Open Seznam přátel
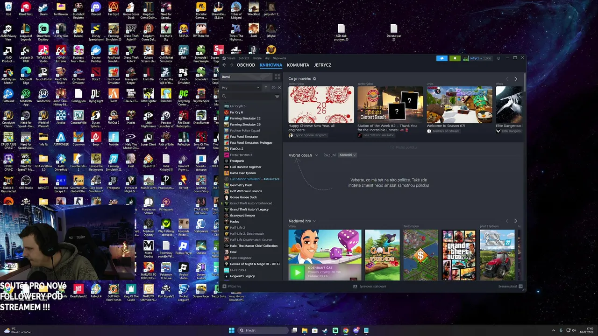 (510, 286)
